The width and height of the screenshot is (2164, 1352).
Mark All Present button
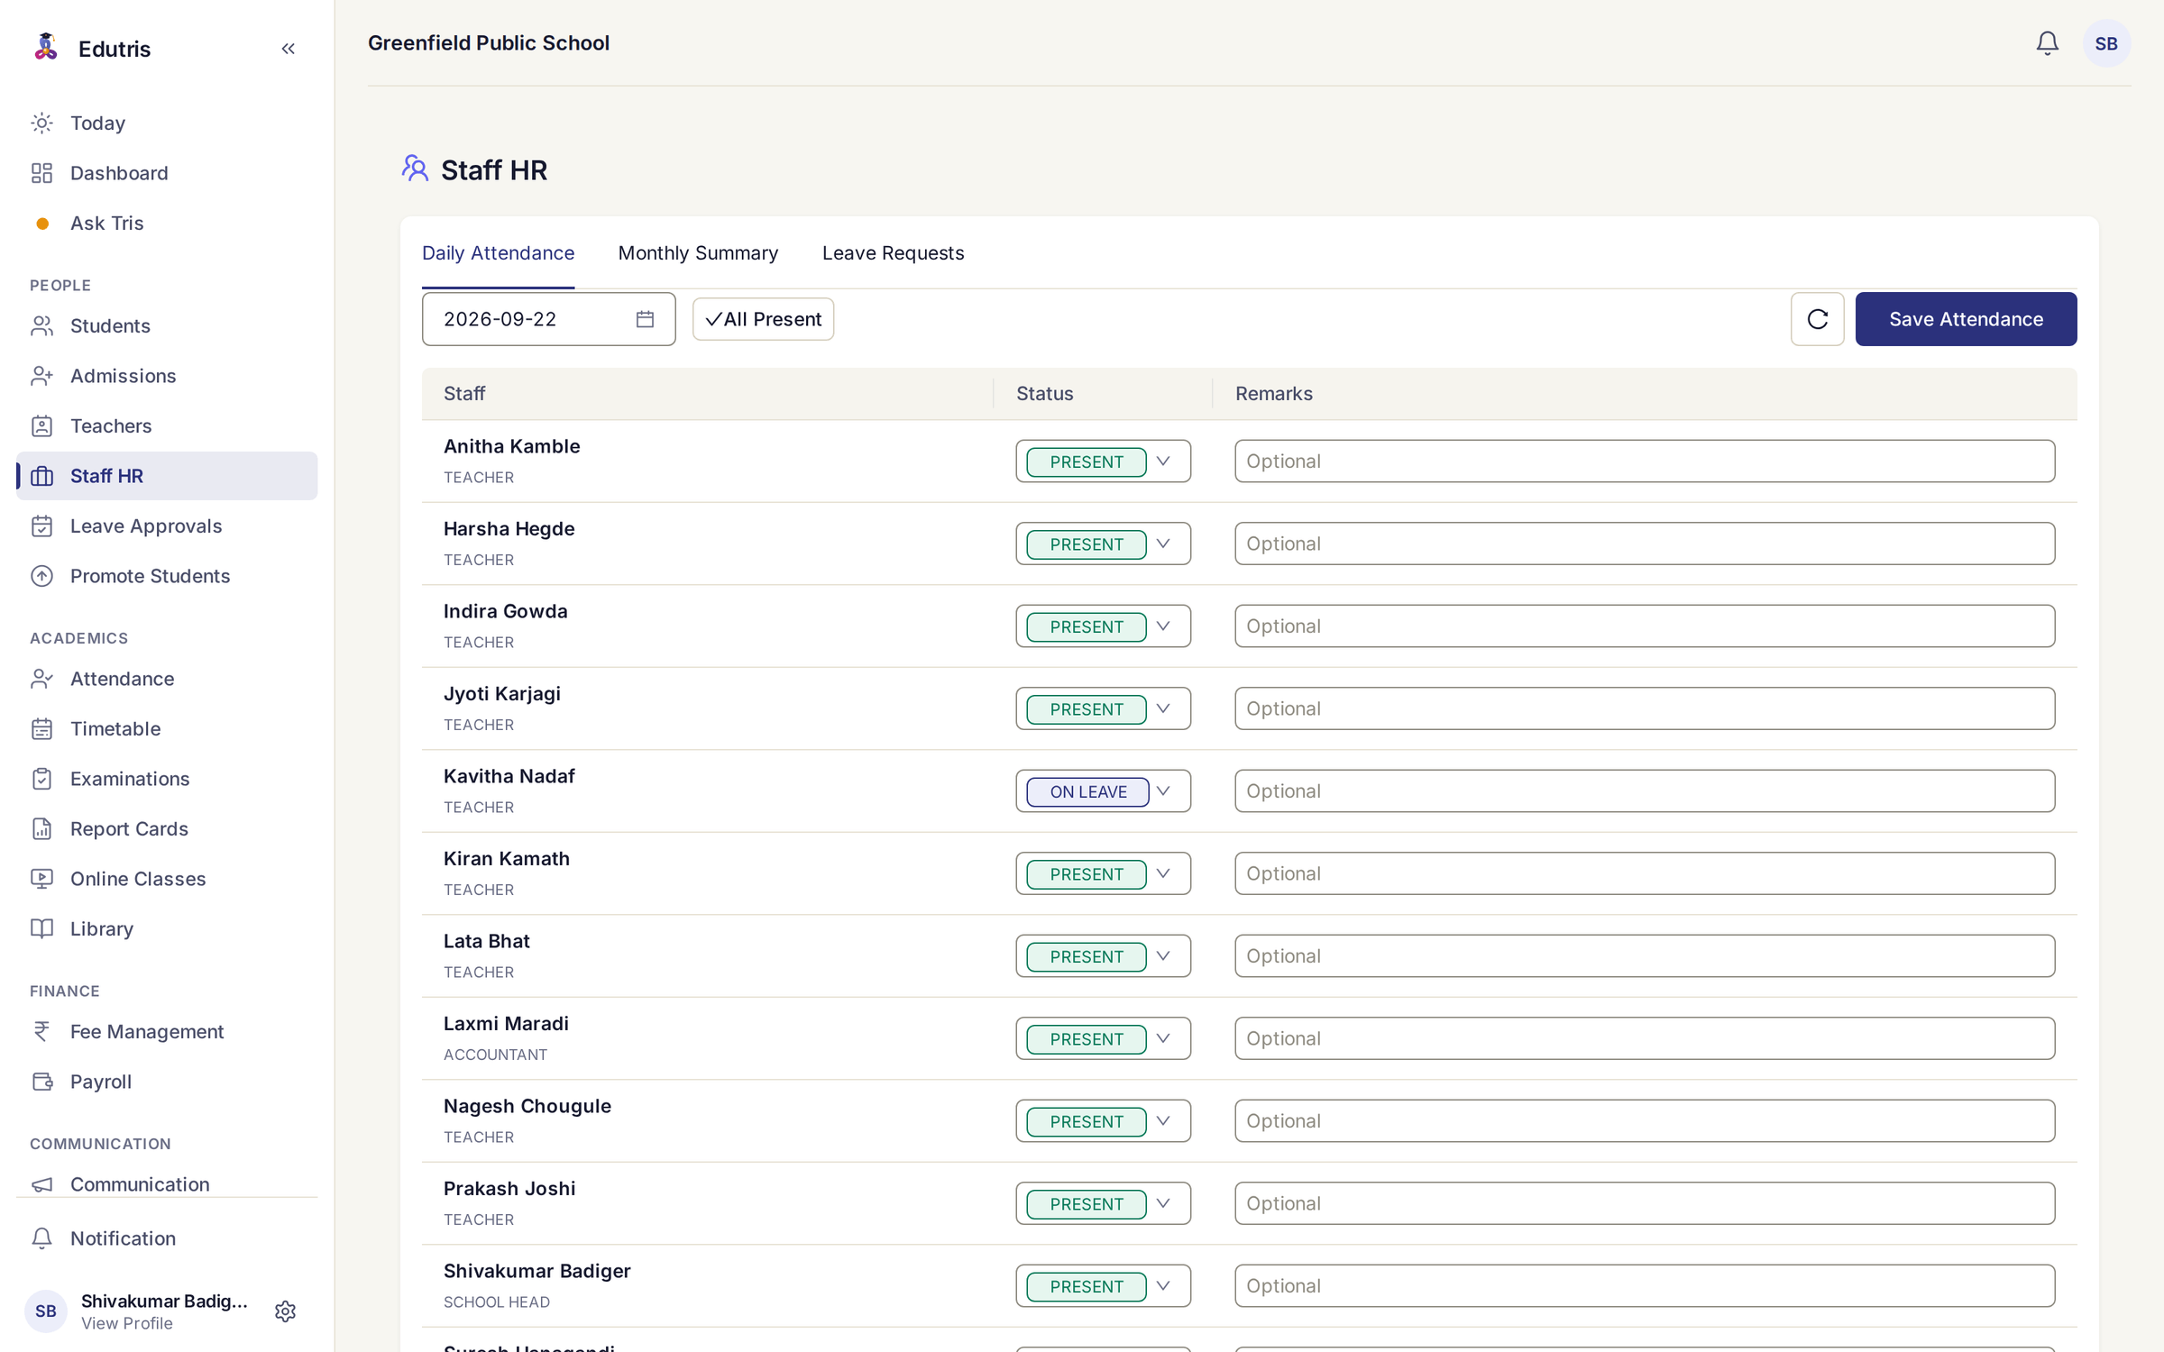[763, 319]
